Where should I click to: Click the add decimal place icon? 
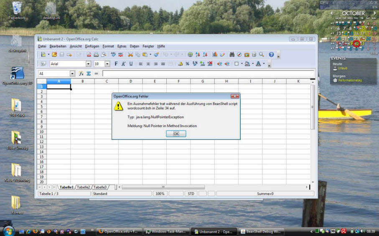point(202,64)
